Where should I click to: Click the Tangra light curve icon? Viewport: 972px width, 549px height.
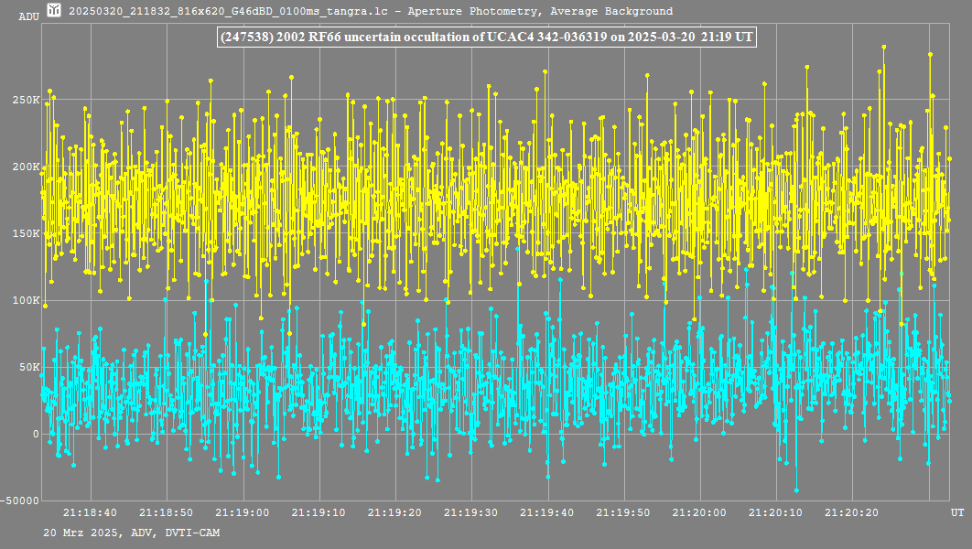click(55, 11)
